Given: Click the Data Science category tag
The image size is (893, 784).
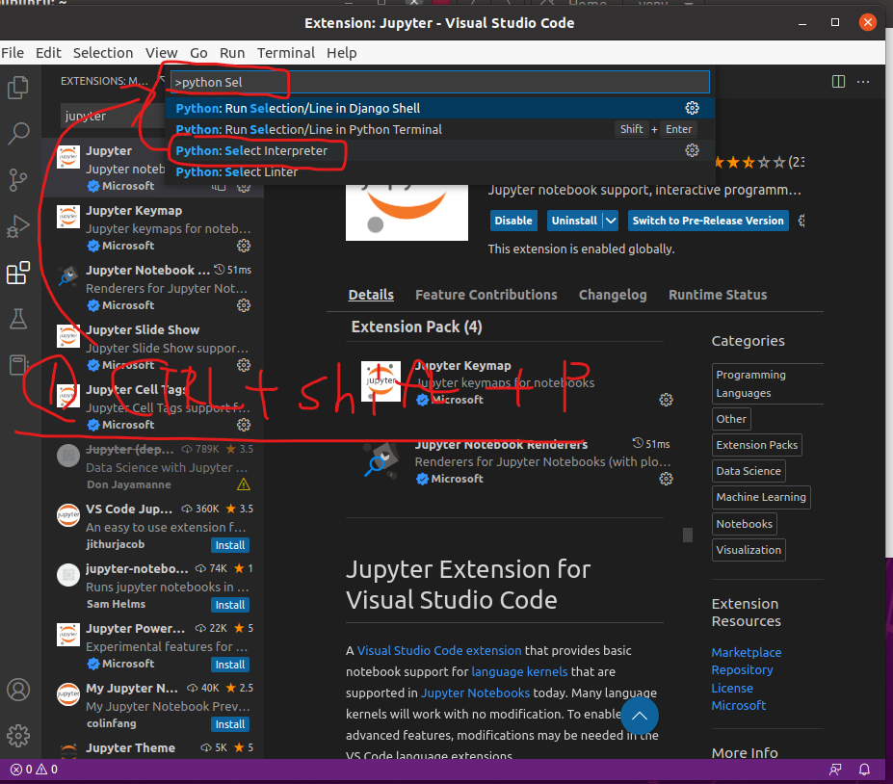Looking at the screenshot, I should pos(749,471).
